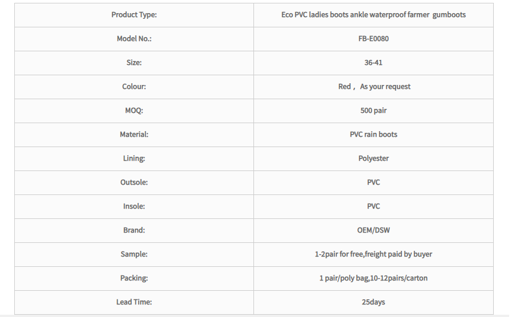Click the PVC rain boots material value
The image size is (520, 317).
373,135
